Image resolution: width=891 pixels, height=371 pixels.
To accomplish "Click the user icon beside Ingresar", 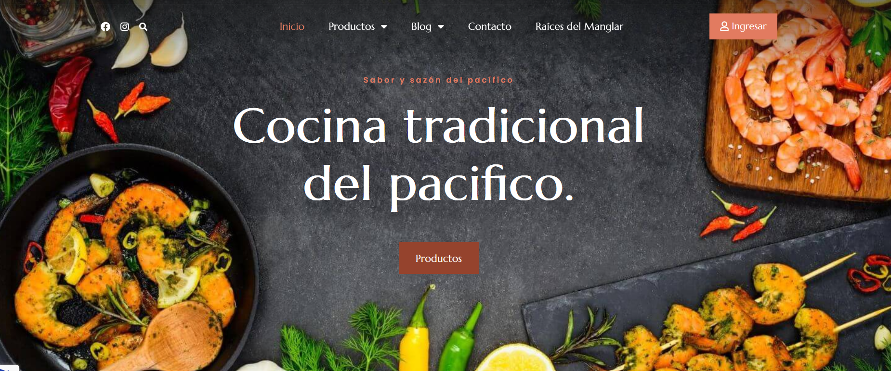I will pyautogui.click(x=724, y=26).
